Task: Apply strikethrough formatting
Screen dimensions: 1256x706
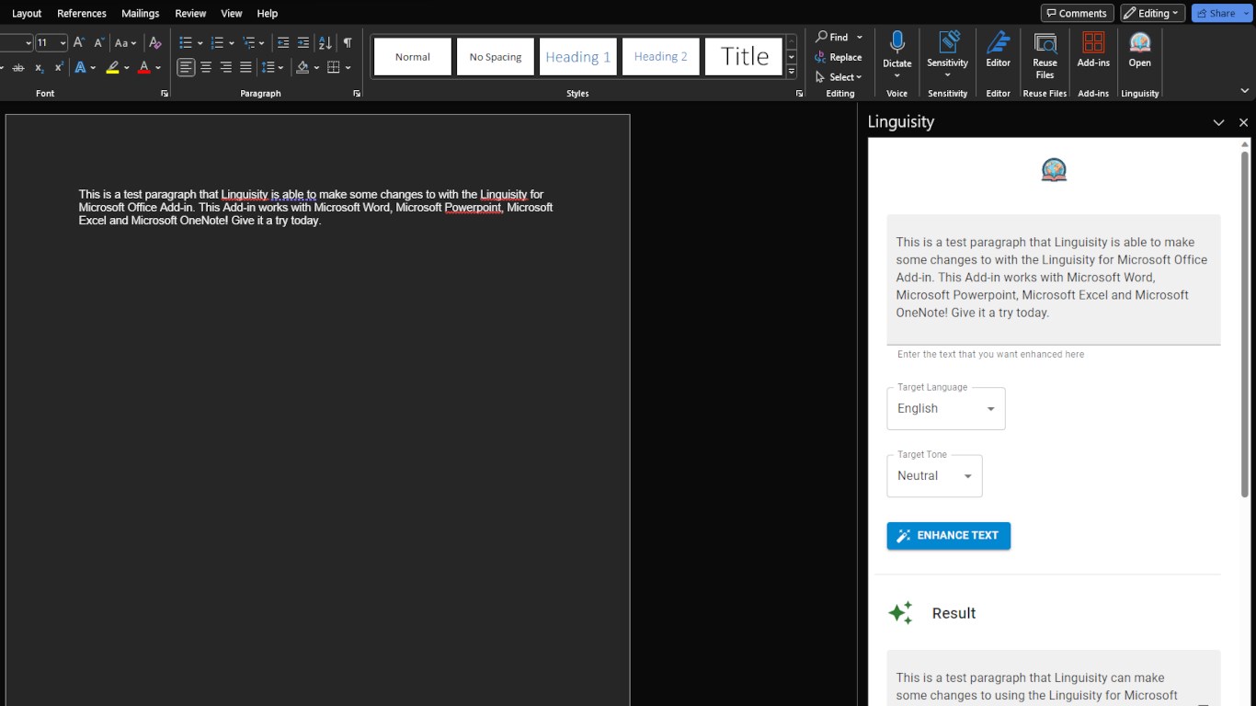Action: [18, 67]
